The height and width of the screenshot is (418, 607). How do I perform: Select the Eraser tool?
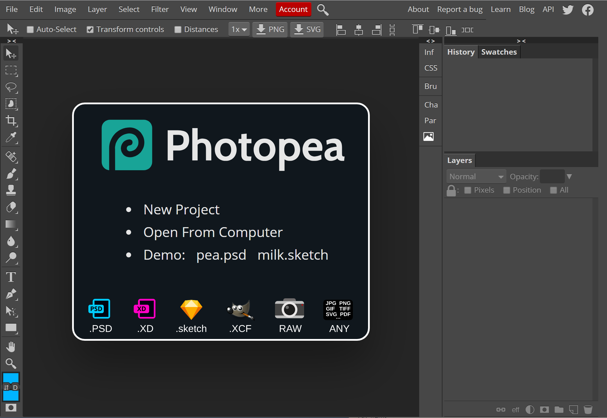11,207
